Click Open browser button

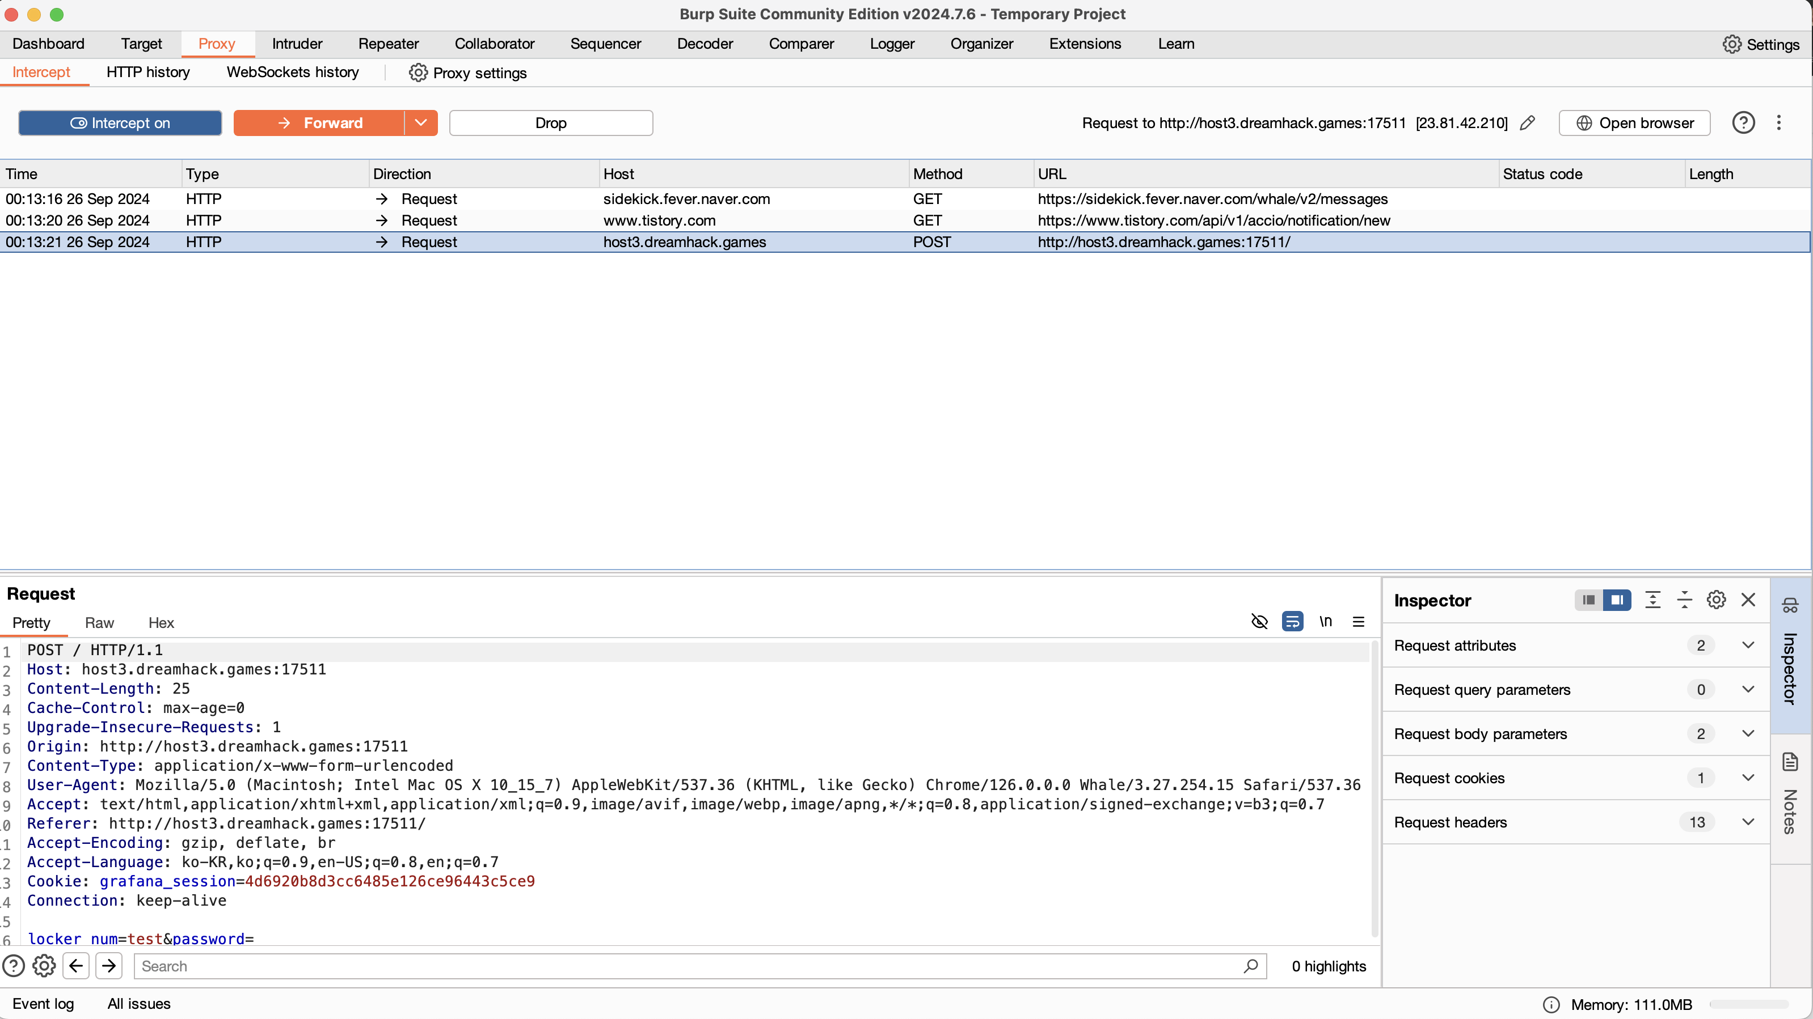coord(1634,123)
